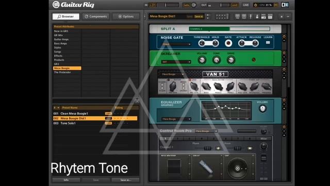This screenshot has height=186, width=330.
Task: Select Control Room Pro channel 1 tab
Action: pyautogui.click(x=166, y=138)
